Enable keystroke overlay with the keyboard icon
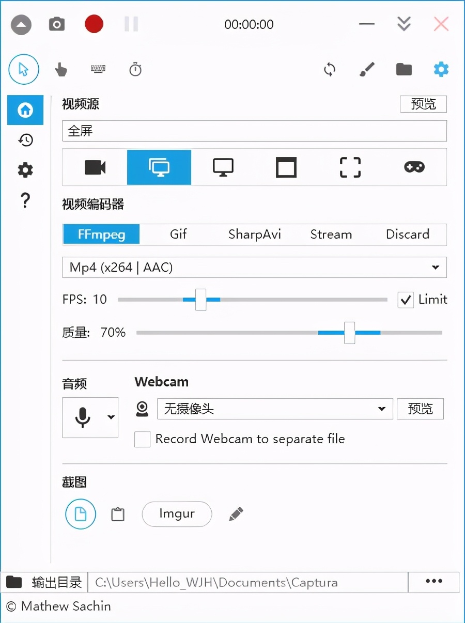465x623 pixels. (x=98, y=69)
